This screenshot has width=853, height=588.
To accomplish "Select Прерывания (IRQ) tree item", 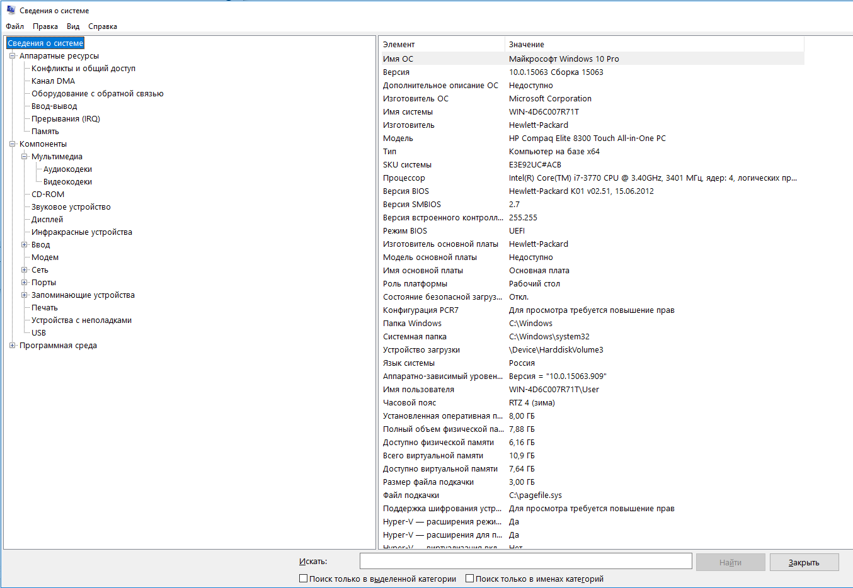I will point(66,119).
